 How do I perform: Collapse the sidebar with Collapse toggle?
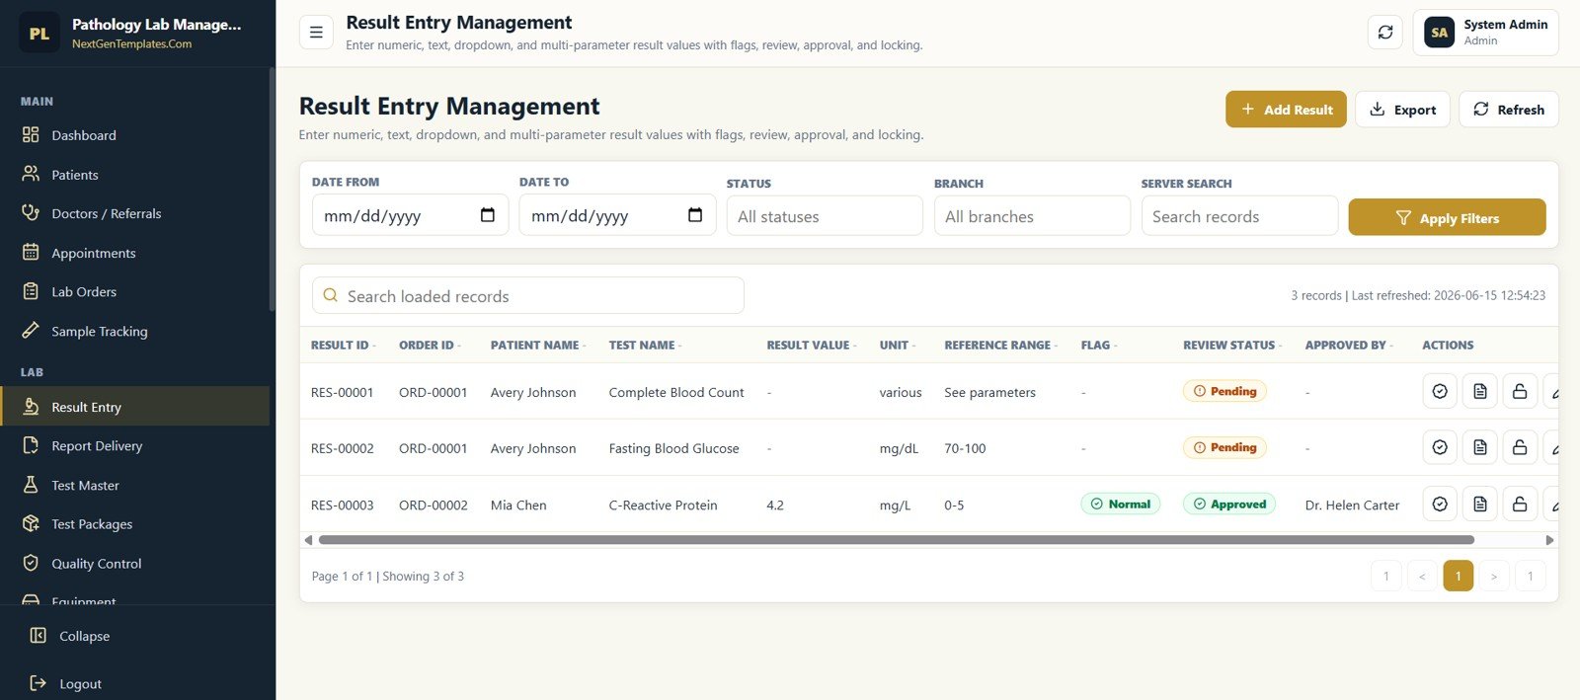pyautogui.click(x=70, y=636)
